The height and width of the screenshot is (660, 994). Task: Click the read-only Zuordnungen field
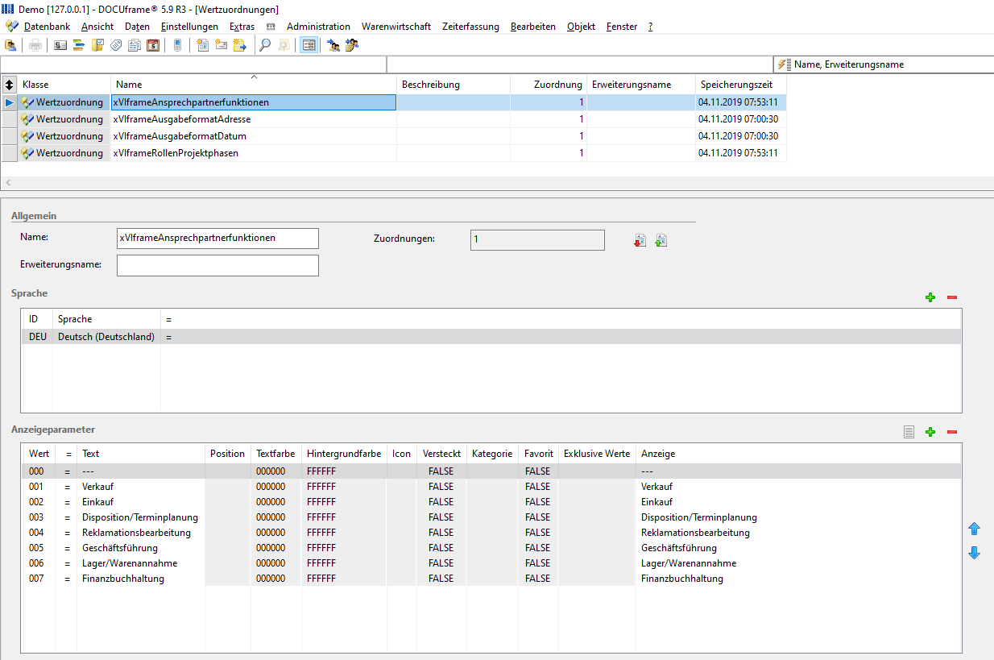537,240
